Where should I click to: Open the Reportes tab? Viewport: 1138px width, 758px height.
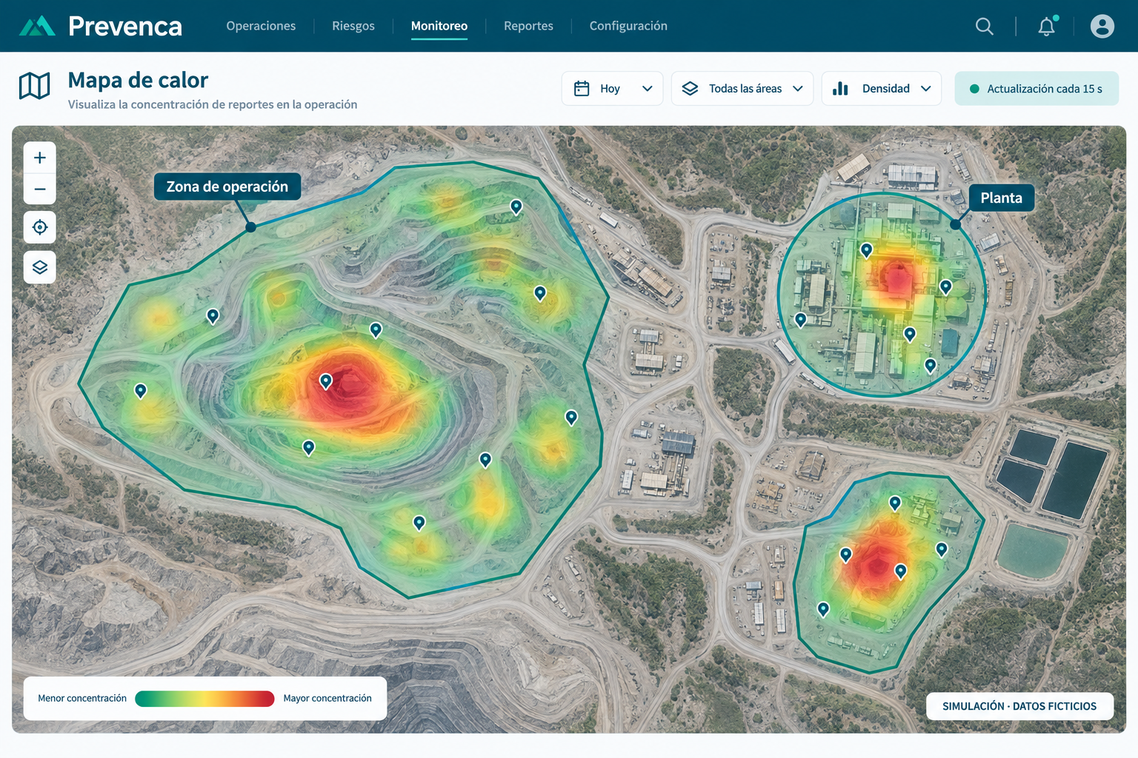coord(528,26)
